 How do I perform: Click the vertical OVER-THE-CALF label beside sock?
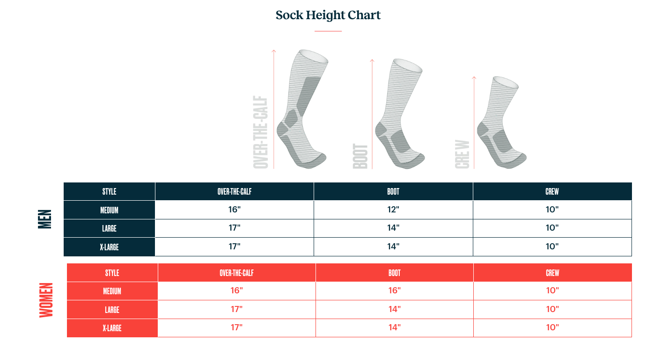[x=261, y=132]
